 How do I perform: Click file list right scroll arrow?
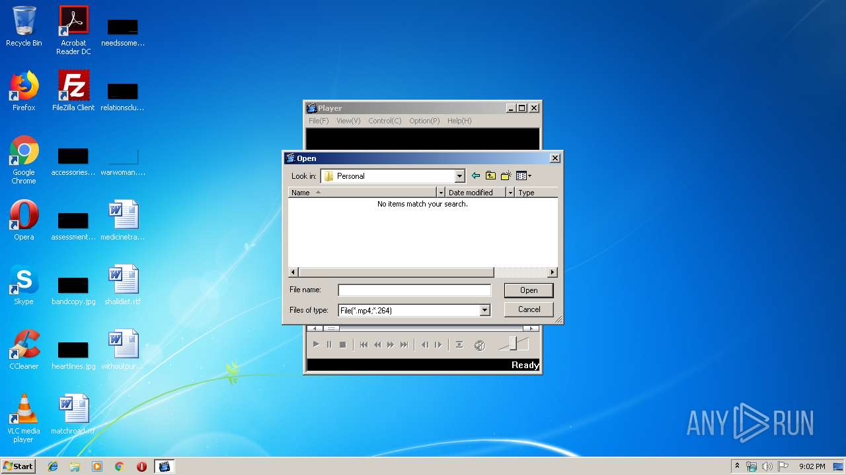(x=553, y=272)
